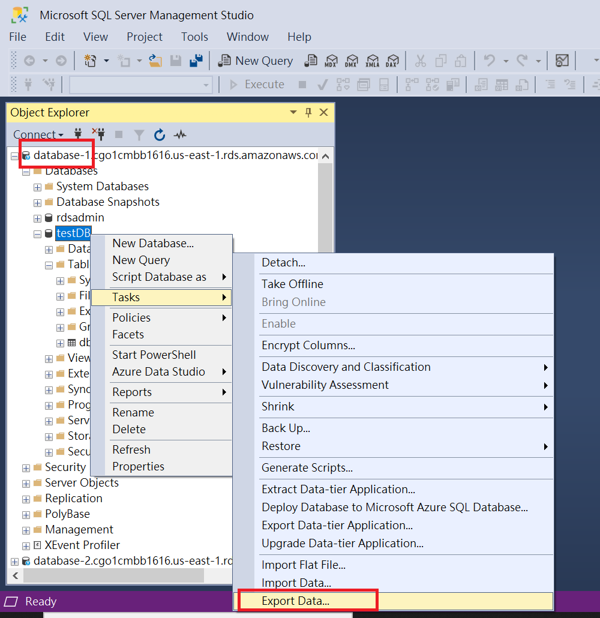Screen dimensions: 600x618
Task: Select Import Flat File... menu item
Action: 394,565
